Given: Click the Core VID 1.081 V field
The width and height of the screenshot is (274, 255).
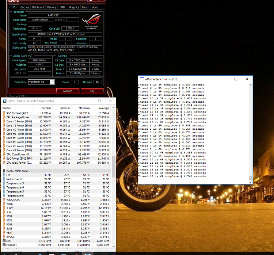Looking at the screenshot, I should pos(70,28).
